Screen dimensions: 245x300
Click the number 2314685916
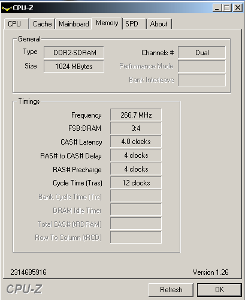pos(28,272)
